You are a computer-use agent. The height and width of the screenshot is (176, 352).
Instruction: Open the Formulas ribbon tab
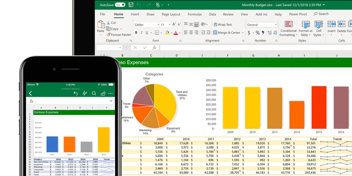coord(195,14)
